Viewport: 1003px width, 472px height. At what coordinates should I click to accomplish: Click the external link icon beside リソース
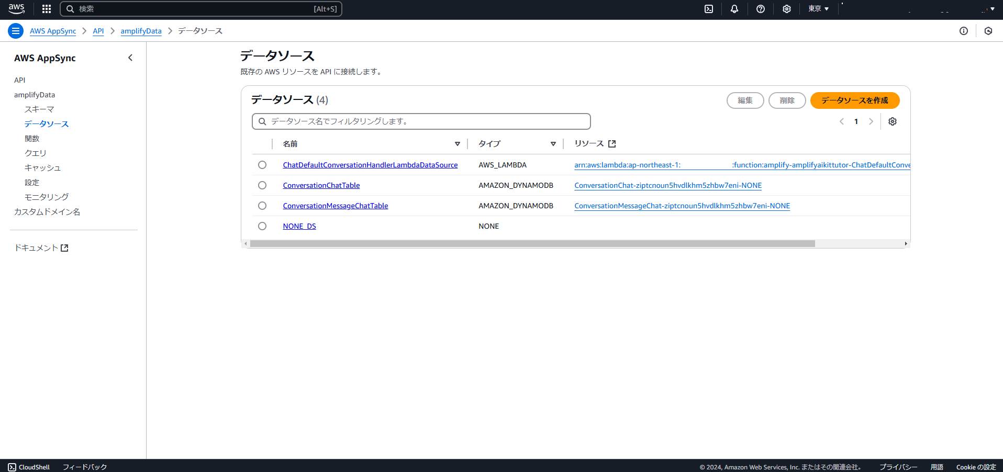coord(612,144)
